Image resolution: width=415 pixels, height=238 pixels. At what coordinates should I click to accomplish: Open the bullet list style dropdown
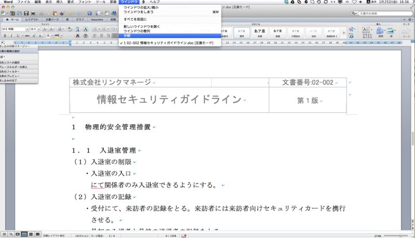click(99, 29)
